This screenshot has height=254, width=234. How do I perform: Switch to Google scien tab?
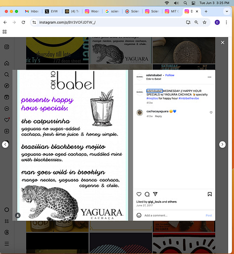point(112,11)
